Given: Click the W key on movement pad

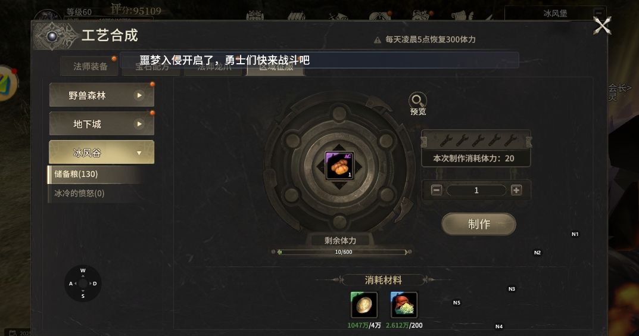Looking at the screenshot, I should coord(83,270).
